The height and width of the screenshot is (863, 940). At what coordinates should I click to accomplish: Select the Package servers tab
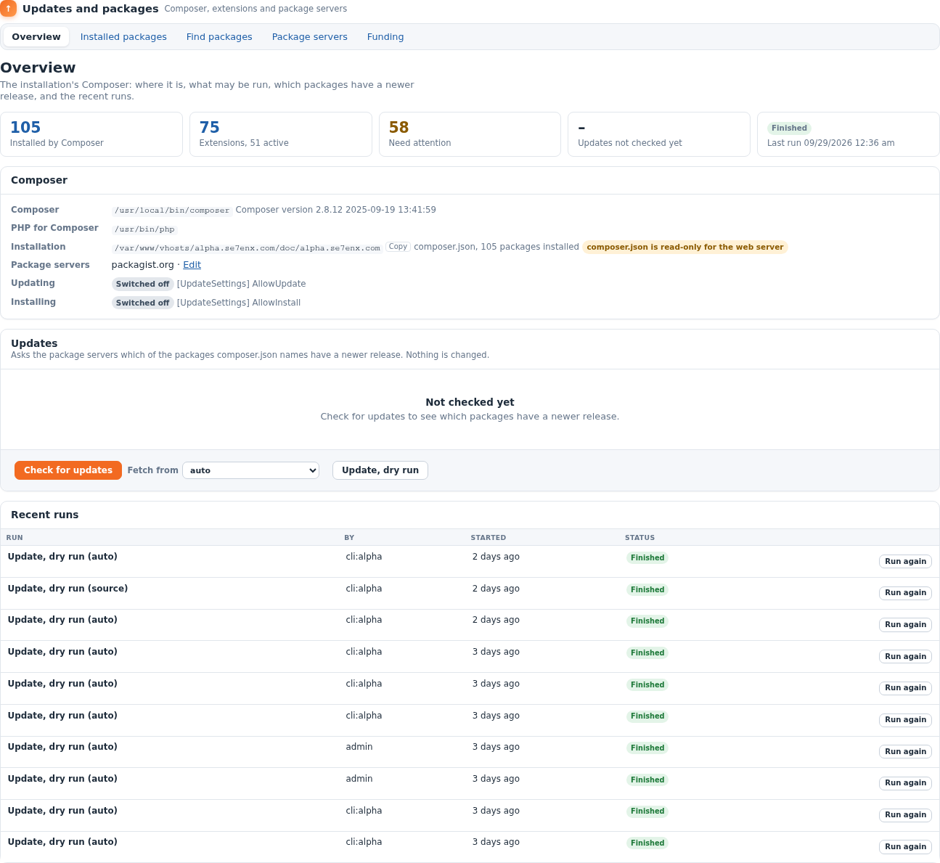(310, 37)
